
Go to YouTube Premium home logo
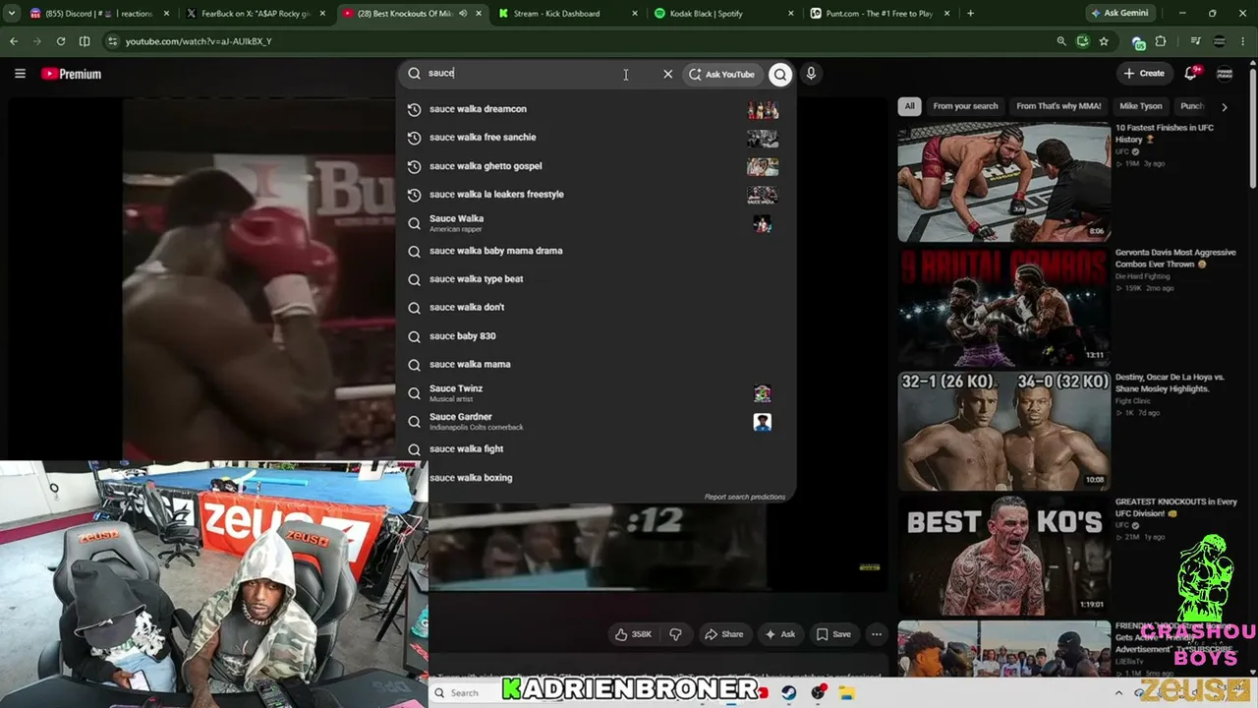72,74
